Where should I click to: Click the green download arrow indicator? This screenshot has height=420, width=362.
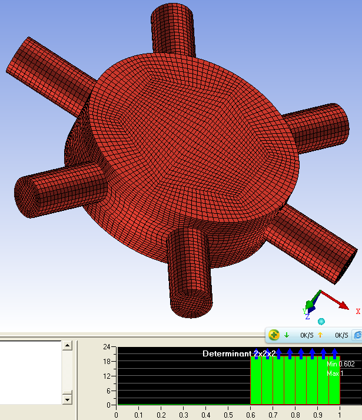click(287, 335)
